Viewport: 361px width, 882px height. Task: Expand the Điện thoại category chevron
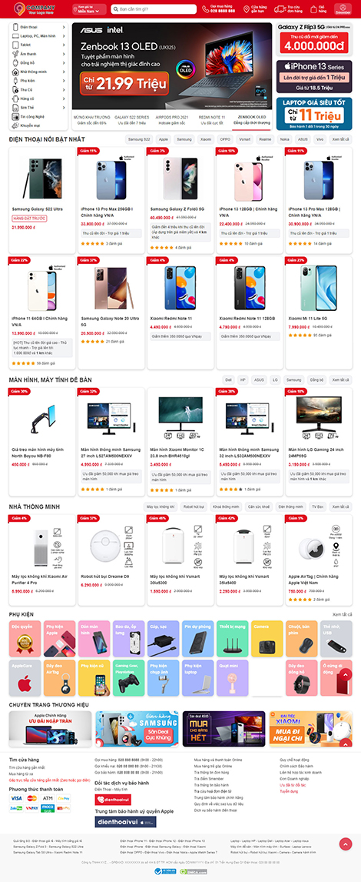64,27
